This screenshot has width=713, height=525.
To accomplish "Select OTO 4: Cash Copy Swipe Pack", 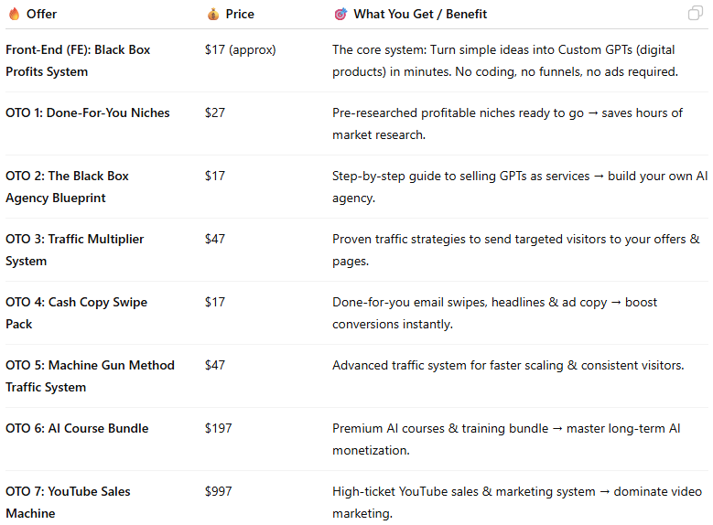I will (76, 313).
